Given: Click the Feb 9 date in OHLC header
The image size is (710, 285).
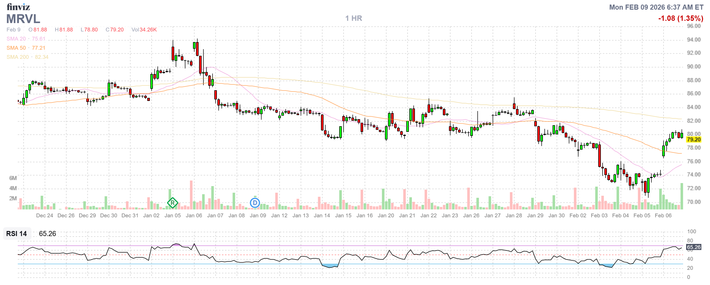Looking at the screenshot, I should pos(13,30).
